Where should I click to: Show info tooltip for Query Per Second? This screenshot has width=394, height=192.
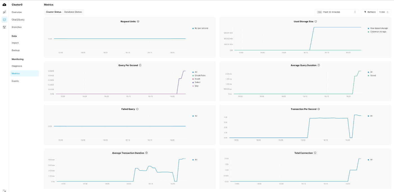pyautogui.click(x=140, y=65)
